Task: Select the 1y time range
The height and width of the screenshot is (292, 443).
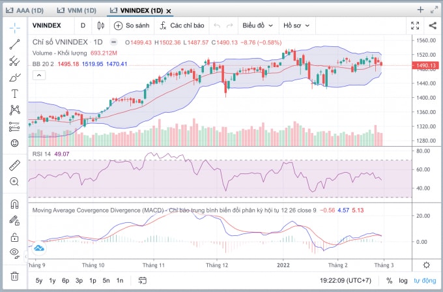Action: pyautogui.click(x=52, y=281)
